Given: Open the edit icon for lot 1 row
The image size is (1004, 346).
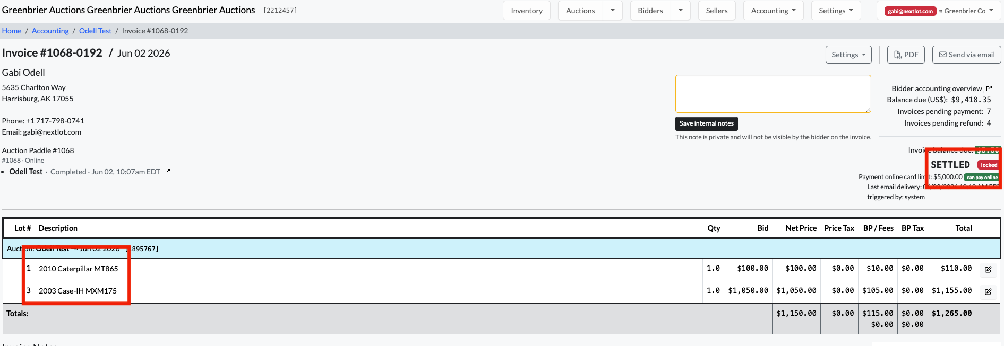Looking at the screenshot, I should point(988,269).
